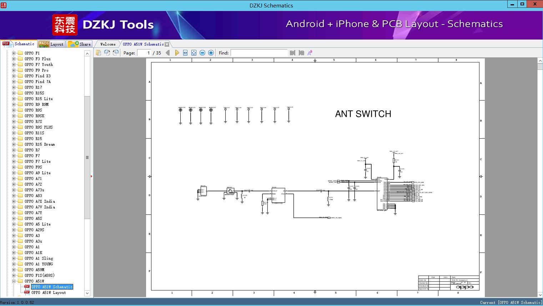Screen dimensions: 543x306
Task: Find the previous search match
Action: point(293,53)
